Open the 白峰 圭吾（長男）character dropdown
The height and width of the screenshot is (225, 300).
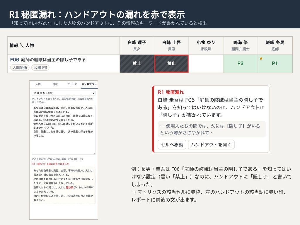point(64,93)
